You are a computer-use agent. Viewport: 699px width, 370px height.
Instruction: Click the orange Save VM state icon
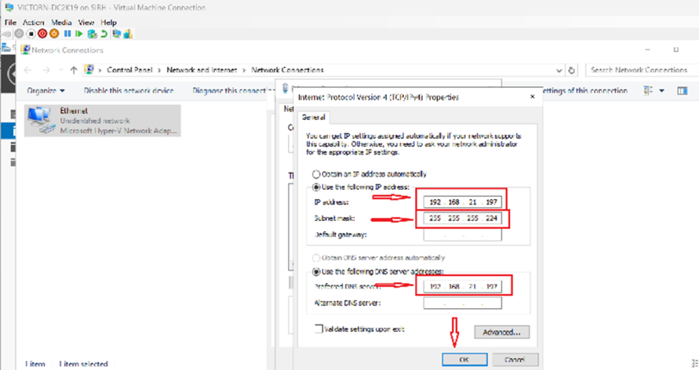pyautogui.click(x=54, y=33)
